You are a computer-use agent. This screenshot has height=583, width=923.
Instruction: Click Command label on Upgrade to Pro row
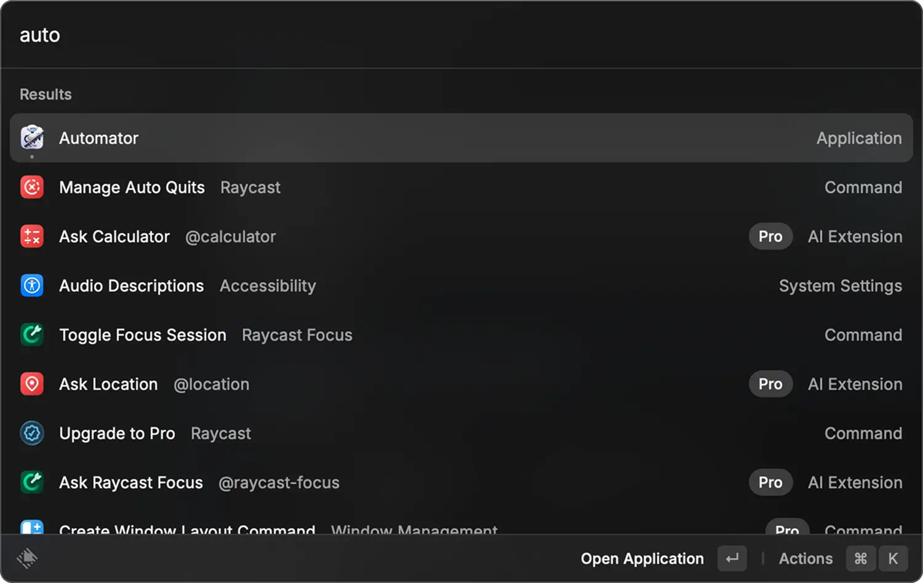pyautogui.click(x=863, y=434)
